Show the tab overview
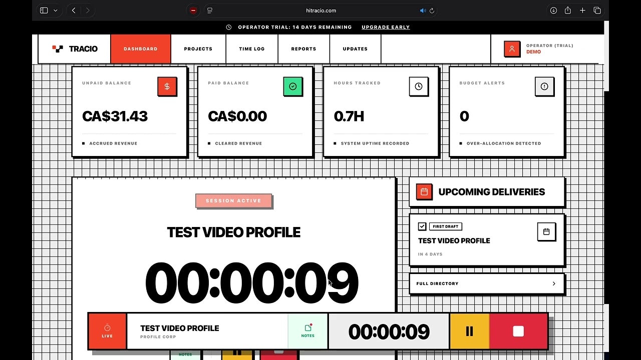Screen dimensions: 641x360 click(x=597, y=10)
